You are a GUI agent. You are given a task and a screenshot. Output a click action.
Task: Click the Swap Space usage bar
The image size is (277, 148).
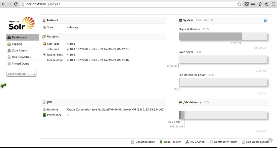tap(223, 59)
